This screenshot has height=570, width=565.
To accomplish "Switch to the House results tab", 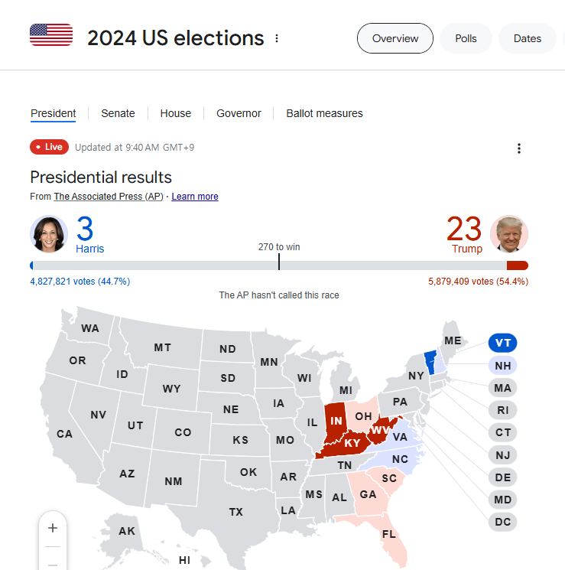I will point(176,113).
